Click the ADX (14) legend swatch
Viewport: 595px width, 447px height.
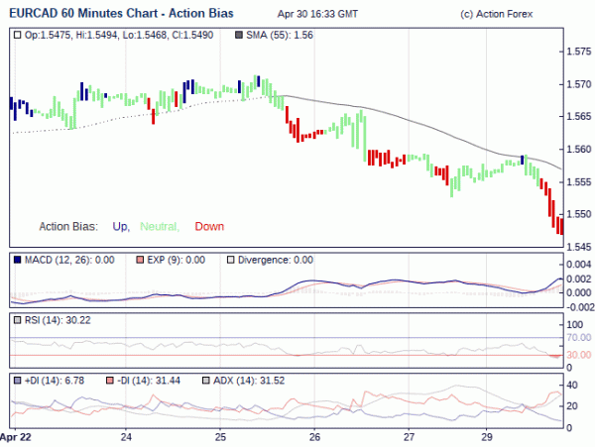(206, 381)
